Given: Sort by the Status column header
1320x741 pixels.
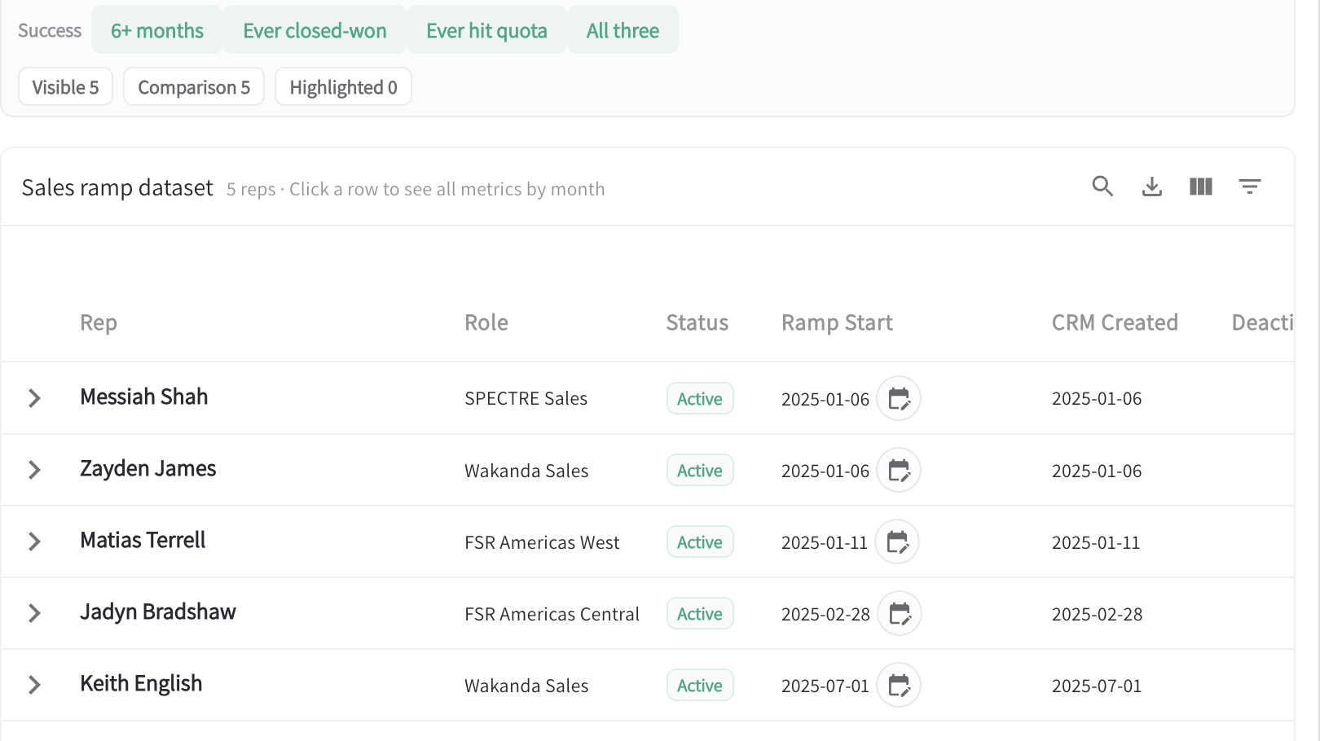Looking at the screenshot, I should click(x=697, y=322).
